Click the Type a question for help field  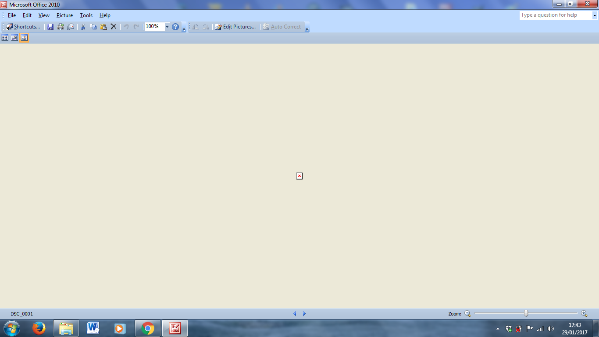click(556, 15)
